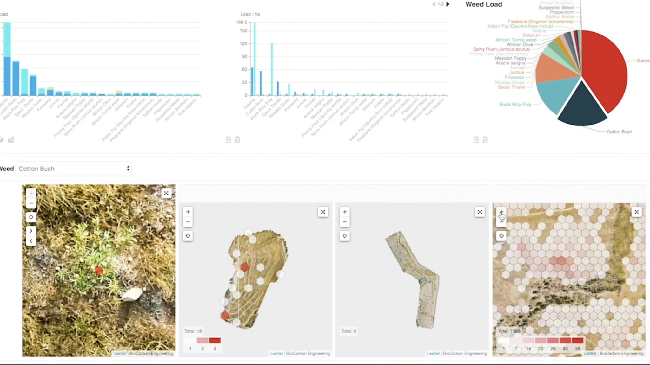Recenter the weed photo map view
This screenshot has width=650, height=365.
(x=31, y=217)
